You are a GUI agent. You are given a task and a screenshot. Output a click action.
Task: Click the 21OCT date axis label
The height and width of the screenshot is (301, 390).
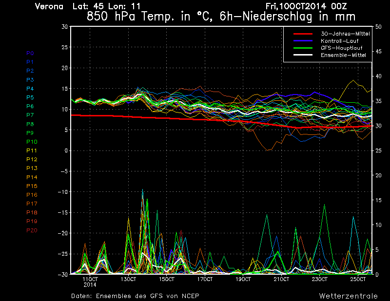[x=282, y=280]
